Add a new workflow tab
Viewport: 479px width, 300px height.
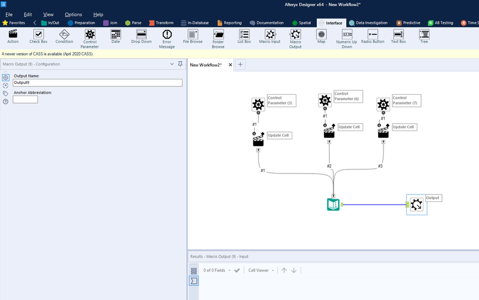(x=240, y=64)
